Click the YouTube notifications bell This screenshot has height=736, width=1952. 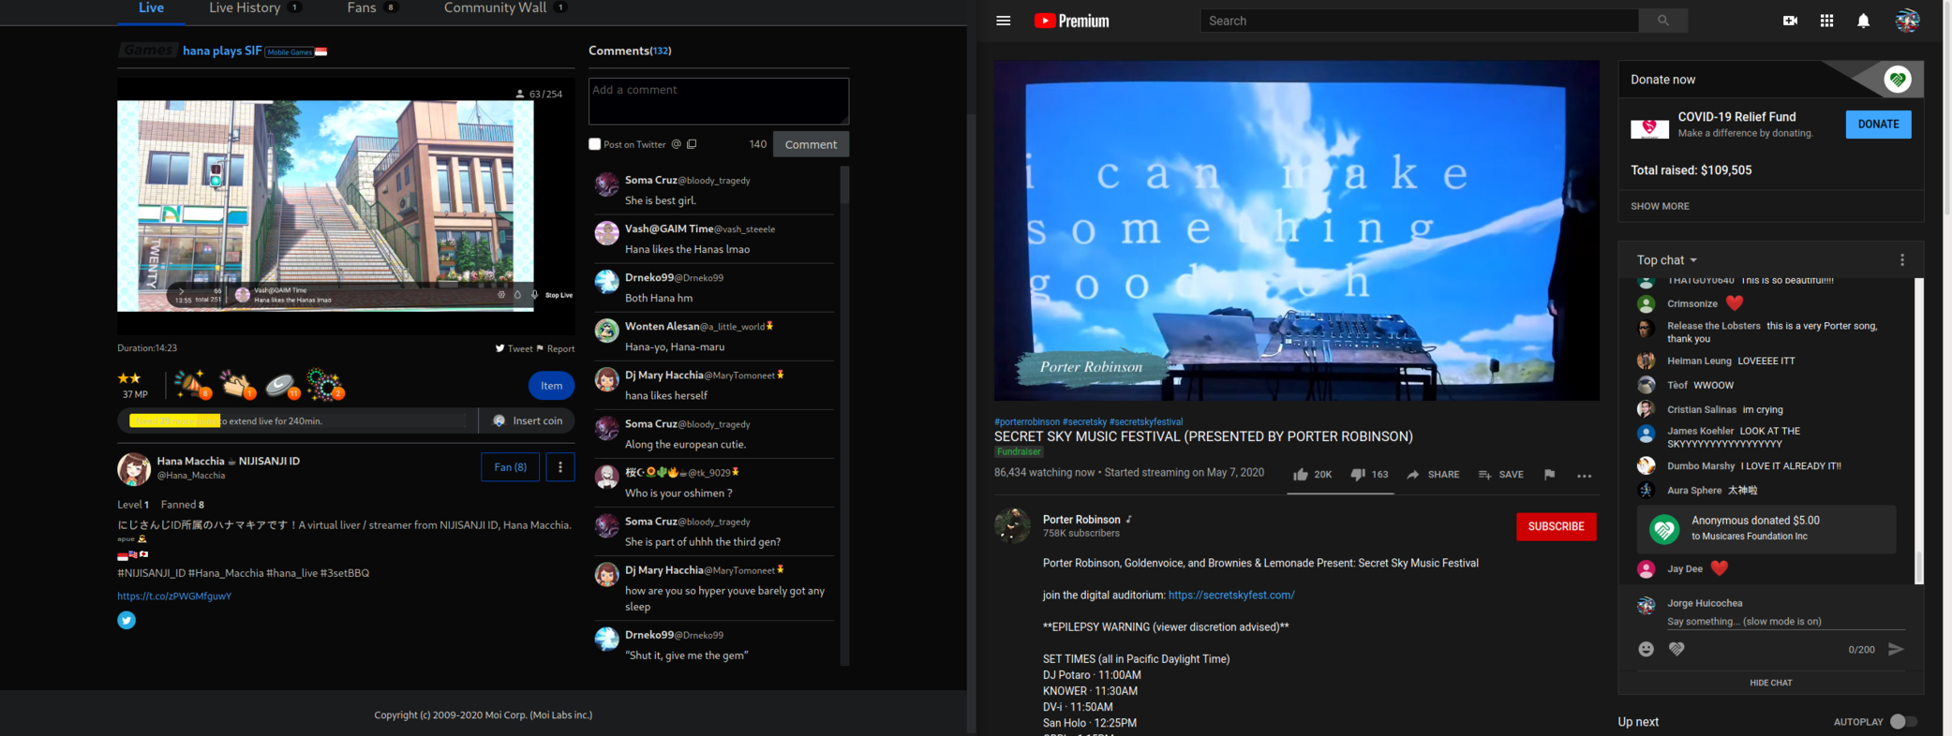(1863, 21)
